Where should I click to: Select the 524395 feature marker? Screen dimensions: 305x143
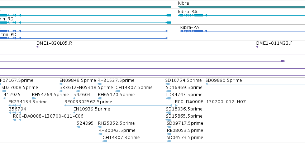(x=78, y=127)
